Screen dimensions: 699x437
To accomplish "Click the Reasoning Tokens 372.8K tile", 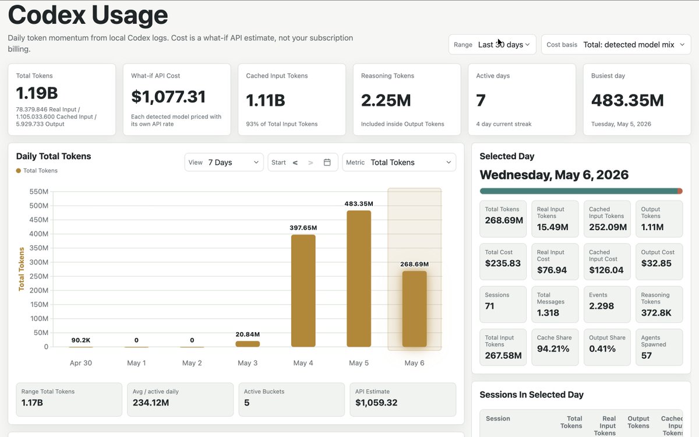I will (659, 304).
